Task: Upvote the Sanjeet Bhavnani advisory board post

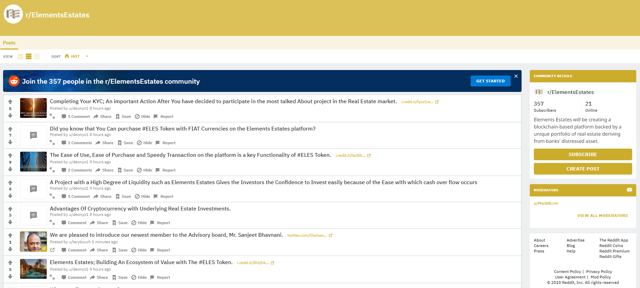Action: [x=10, y=235]
